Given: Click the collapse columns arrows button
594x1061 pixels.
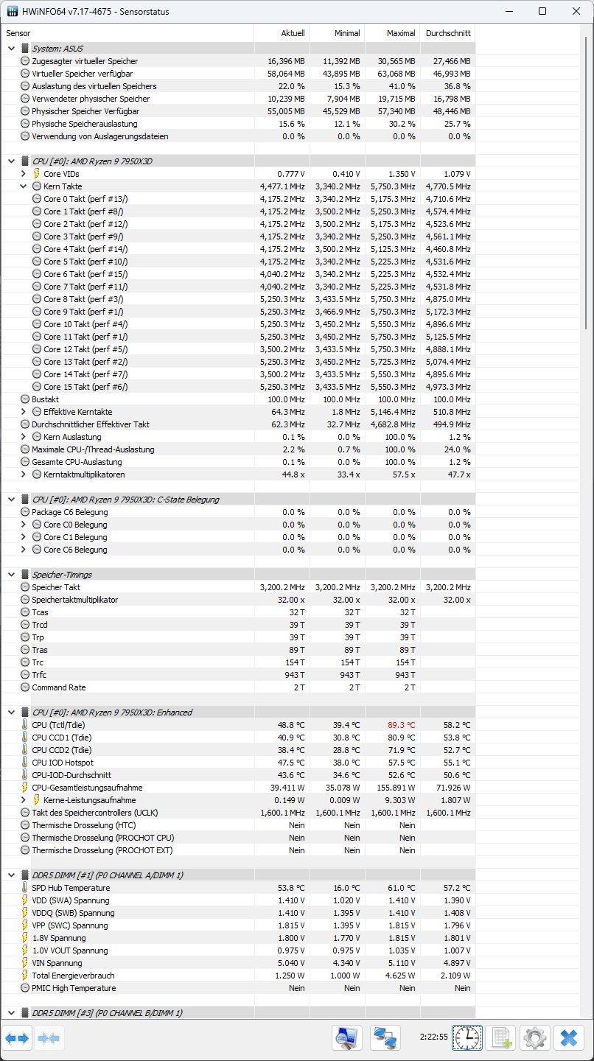Looking at the screenshot, I should (x=49, y=1038).
